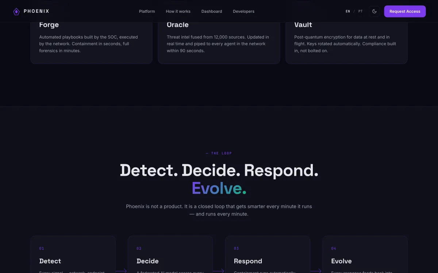Click the 03 step number
This screenshot has width=438, height=273.
[x=236, y=249]
